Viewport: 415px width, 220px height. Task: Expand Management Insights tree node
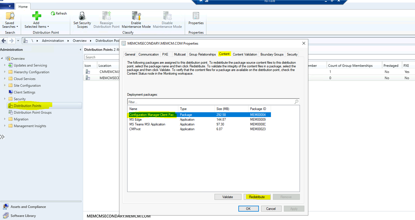click(5, 126)
